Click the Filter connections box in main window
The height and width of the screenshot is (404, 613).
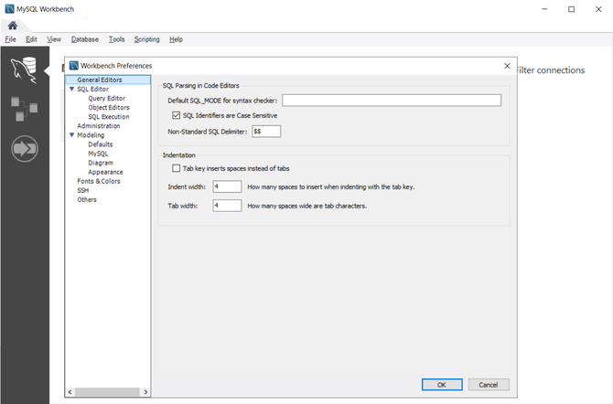tap(551, 70)
